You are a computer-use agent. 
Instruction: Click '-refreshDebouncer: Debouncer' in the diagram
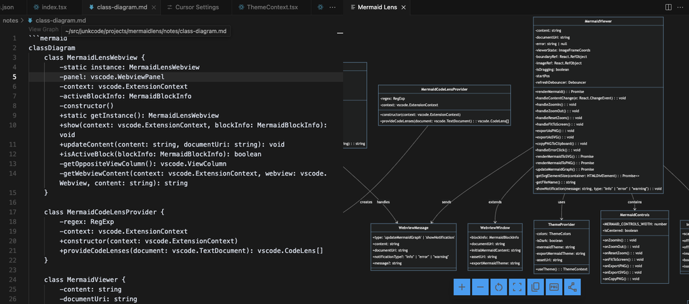[560, 82]
